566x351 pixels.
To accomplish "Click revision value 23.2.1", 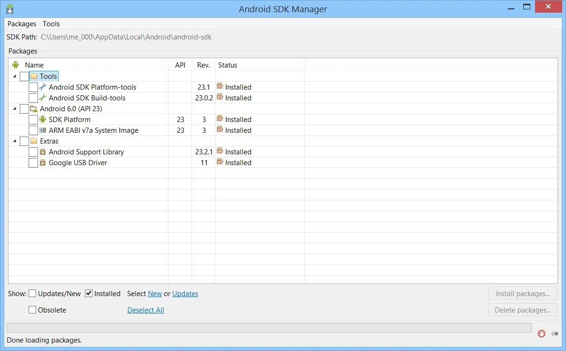I will click(x=204, y=152).
